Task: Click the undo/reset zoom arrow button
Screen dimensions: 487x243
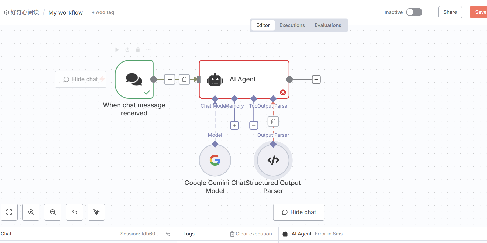Action: 75,212
